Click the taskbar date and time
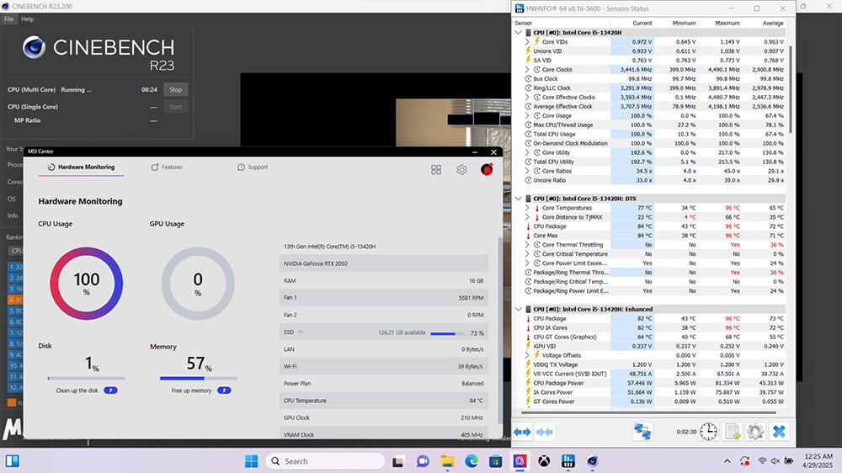This screenshot has height=473, width=842. click(818, 460)
